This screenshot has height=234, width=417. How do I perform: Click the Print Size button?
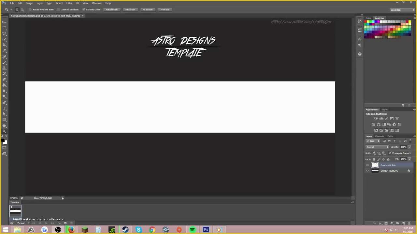(x=165, y=10)
